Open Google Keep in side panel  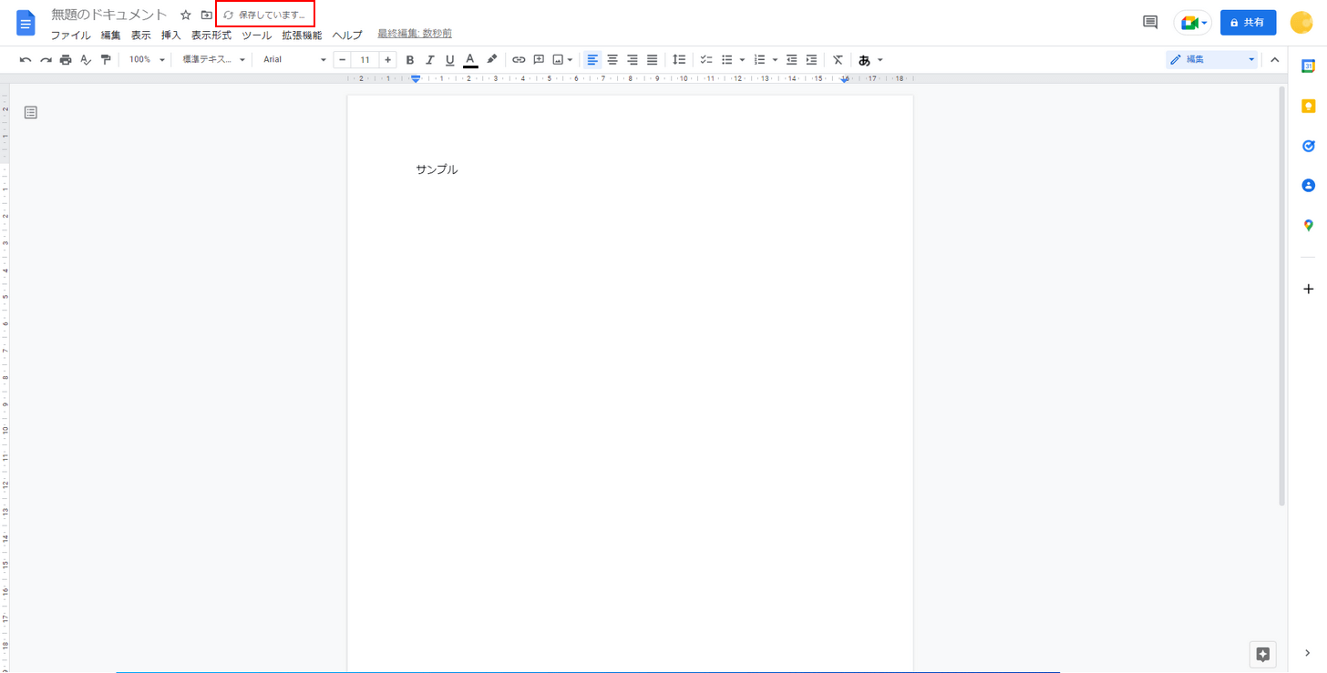[x=1308, y=106]
